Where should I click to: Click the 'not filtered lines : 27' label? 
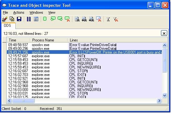(x=33, y=34)
